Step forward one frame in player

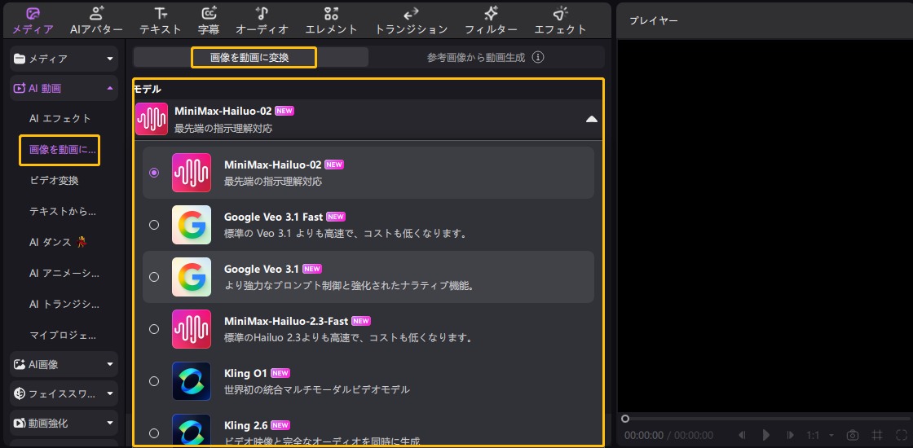click(790, 435)
